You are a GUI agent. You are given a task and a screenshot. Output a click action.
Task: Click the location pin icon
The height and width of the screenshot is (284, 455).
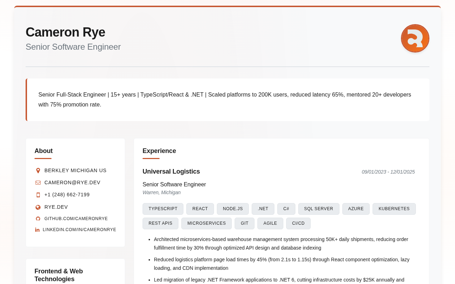pos(38,171)
